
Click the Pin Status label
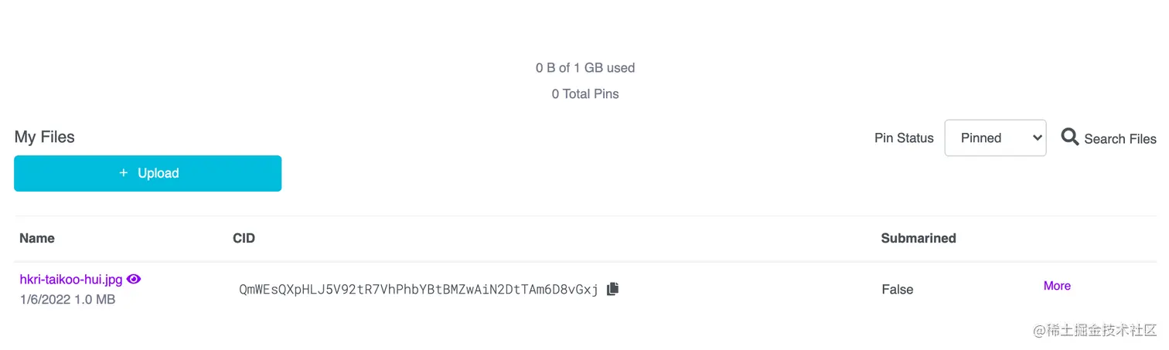[904, 138]
